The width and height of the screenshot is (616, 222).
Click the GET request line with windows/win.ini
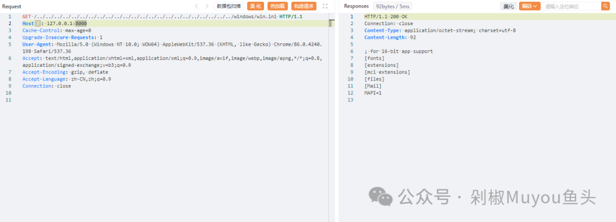pos(162,17)
